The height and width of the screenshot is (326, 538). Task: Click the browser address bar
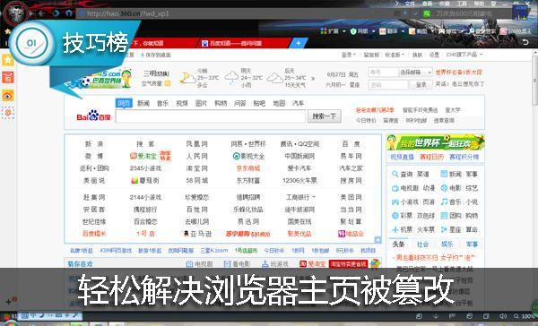click(x=237, y=13)
